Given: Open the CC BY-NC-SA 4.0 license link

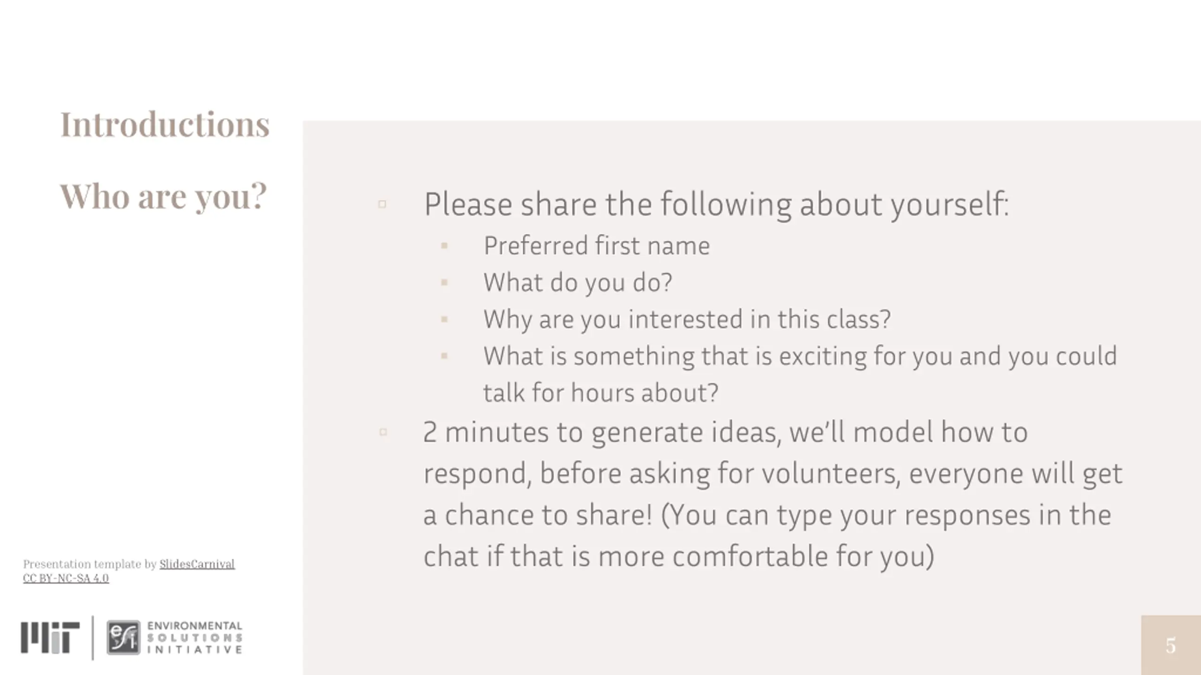Looking at the screenshot, I should coord(66,578).
